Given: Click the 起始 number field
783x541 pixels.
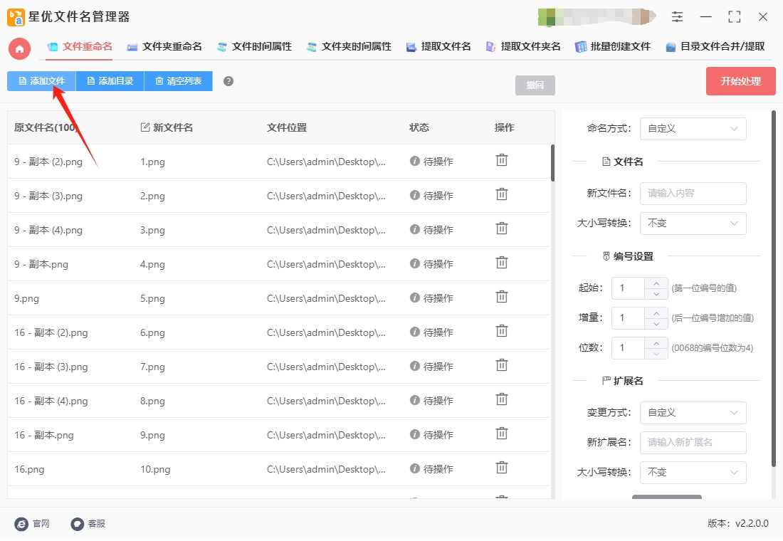Looking at the screenshot, I should point(629,288).
